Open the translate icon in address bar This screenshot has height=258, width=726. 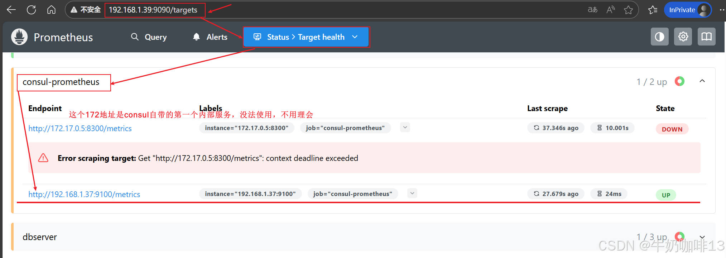[593, 10]
